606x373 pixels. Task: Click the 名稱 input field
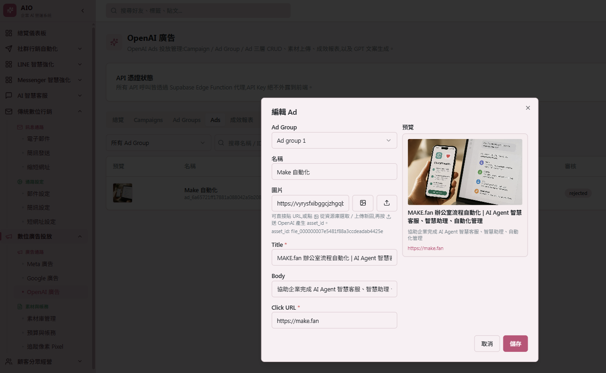pyautogui.click(x=334, y=172)
